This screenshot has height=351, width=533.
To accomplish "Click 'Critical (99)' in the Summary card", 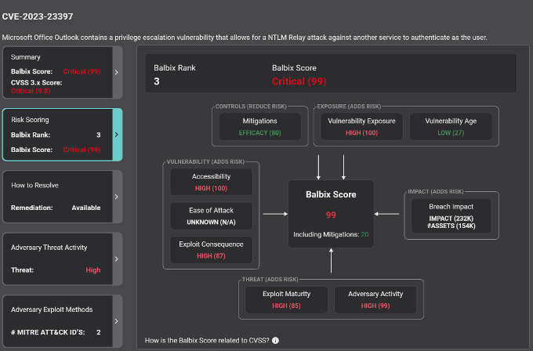I will 82,71.
